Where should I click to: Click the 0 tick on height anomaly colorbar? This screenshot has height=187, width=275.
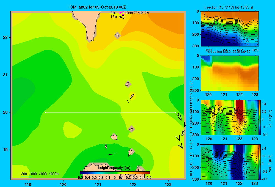[x=114, y=178]
